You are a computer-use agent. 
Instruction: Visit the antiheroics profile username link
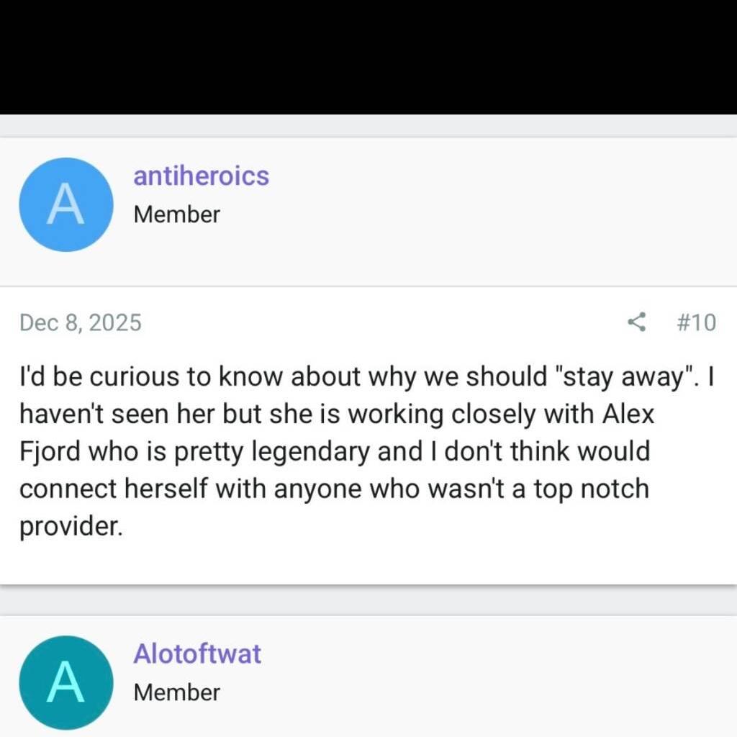[x=201, y=176]
